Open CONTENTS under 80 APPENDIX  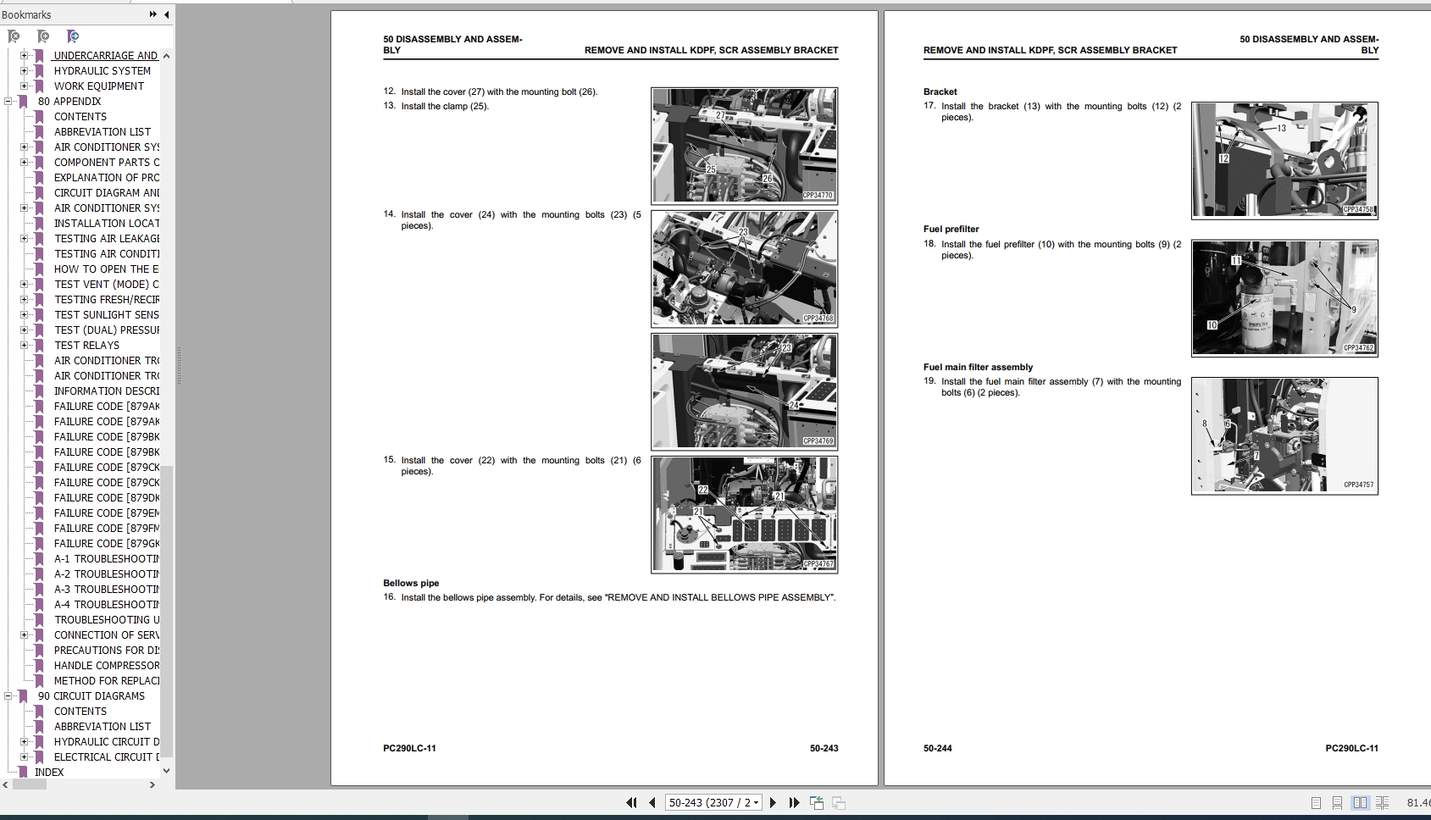click(80, 117)
